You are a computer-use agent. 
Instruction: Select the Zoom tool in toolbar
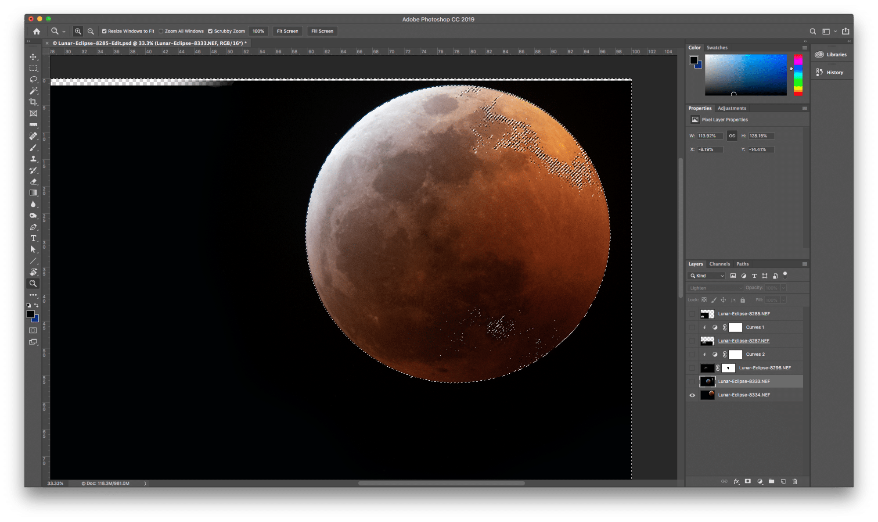[x=33, y=284]
